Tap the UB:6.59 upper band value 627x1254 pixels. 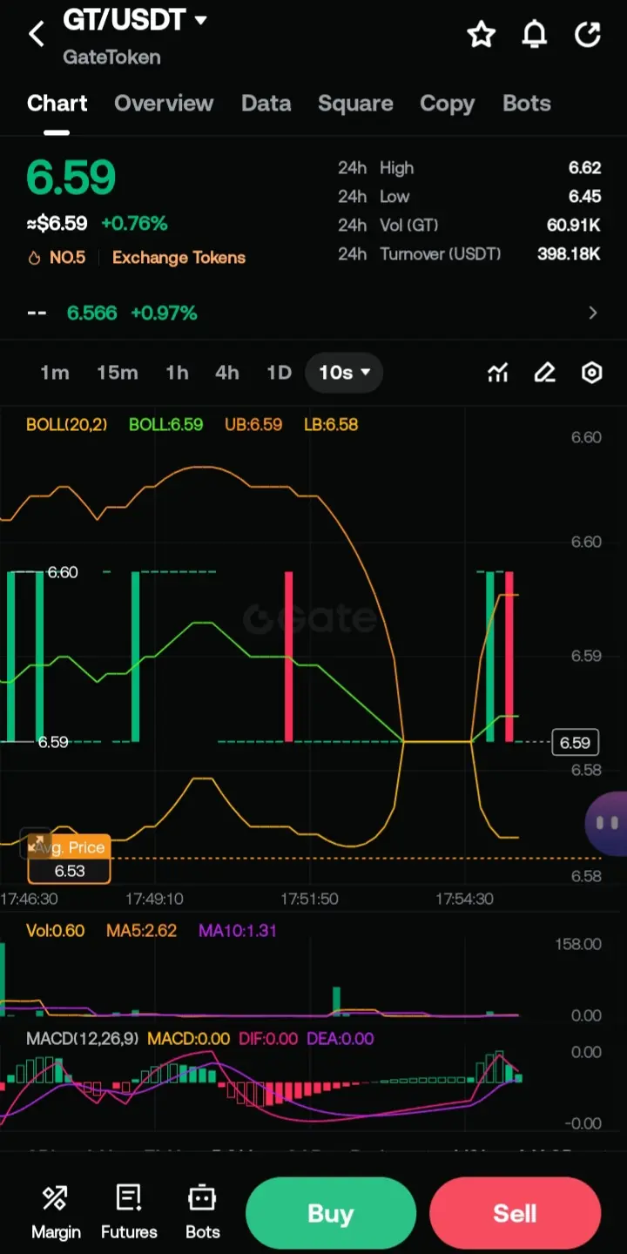253,425
